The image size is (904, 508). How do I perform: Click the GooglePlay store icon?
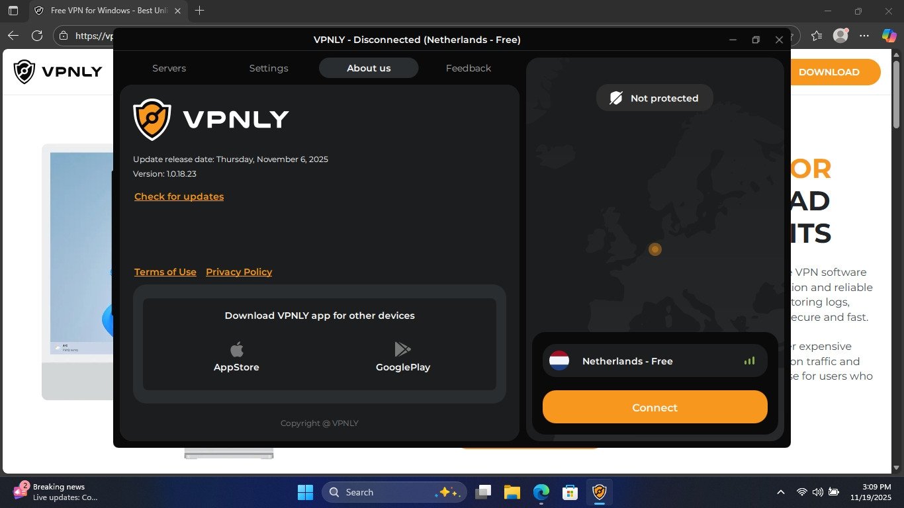tap(402, 349)
